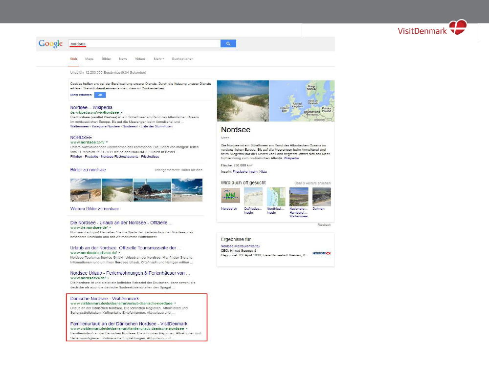Open the grassy dune image thumbnail

click(x=117, y=190)
